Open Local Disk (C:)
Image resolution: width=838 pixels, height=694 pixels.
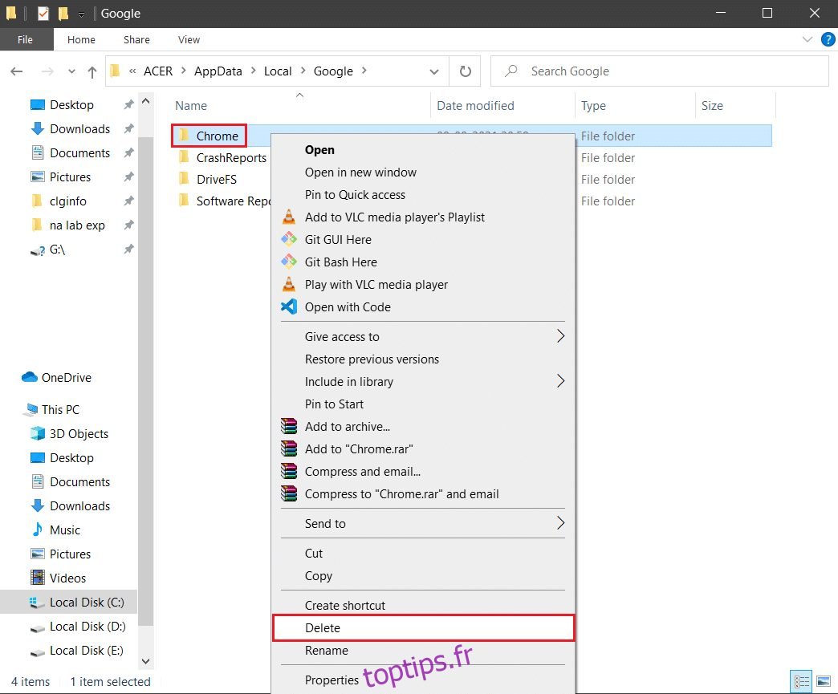87,602
